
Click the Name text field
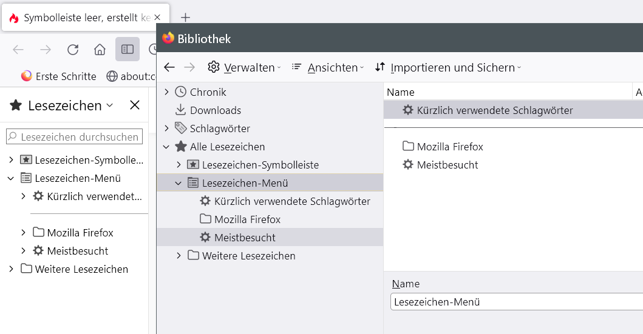pyautogui.click(x=516, y=301)
